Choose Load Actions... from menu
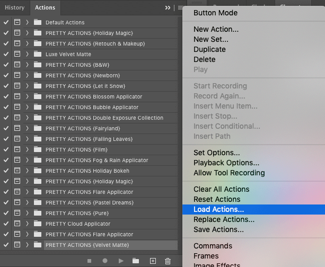 click(254, 209)
